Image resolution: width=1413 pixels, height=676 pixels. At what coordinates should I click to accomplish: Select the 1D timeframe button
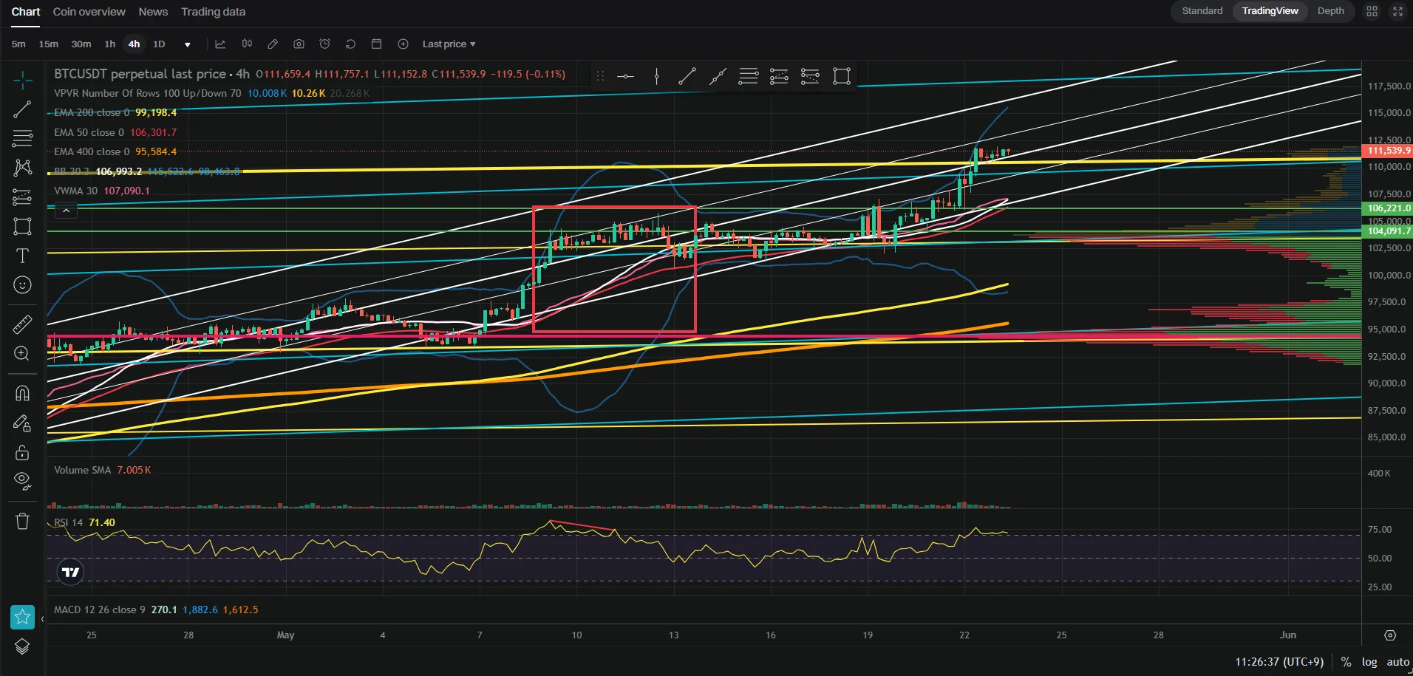click(159, 44)
